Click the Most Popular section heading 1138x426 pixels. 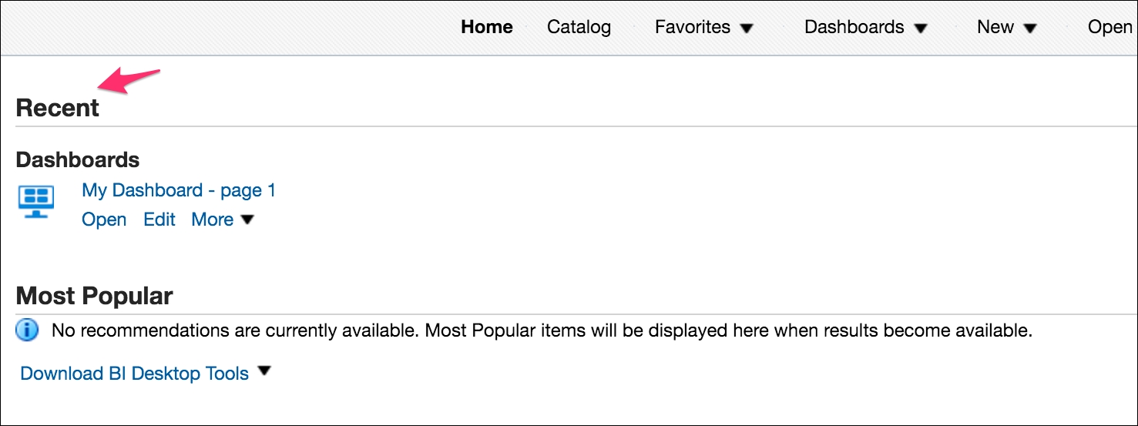point(94,296)
